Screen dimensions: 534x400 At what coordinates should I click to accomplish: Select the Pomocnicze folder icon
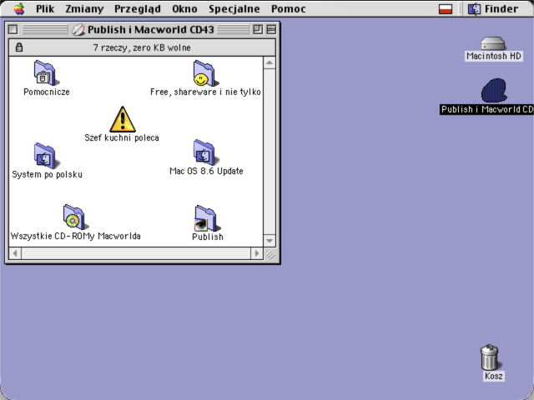pos(46,72)
